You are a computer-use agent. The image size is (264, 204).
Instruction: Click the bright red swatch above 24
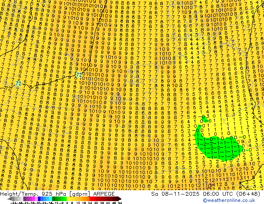click(91, 199)
